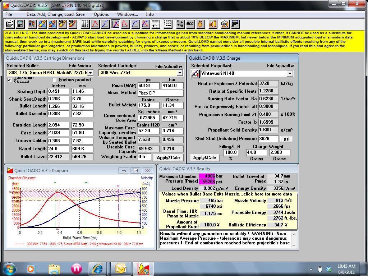The height and width of the screenshot is (276, 368).
Task: Click the down arrow of the results message scrollbar
Action: click(294, 245)
